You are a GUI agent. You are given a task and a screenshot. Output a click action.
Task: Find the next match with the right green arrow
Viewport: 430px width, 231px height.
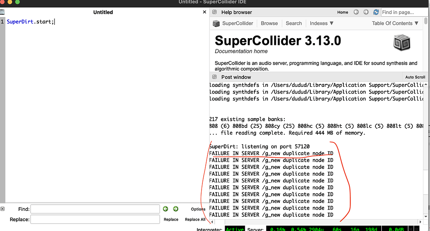tap(176, 209)
